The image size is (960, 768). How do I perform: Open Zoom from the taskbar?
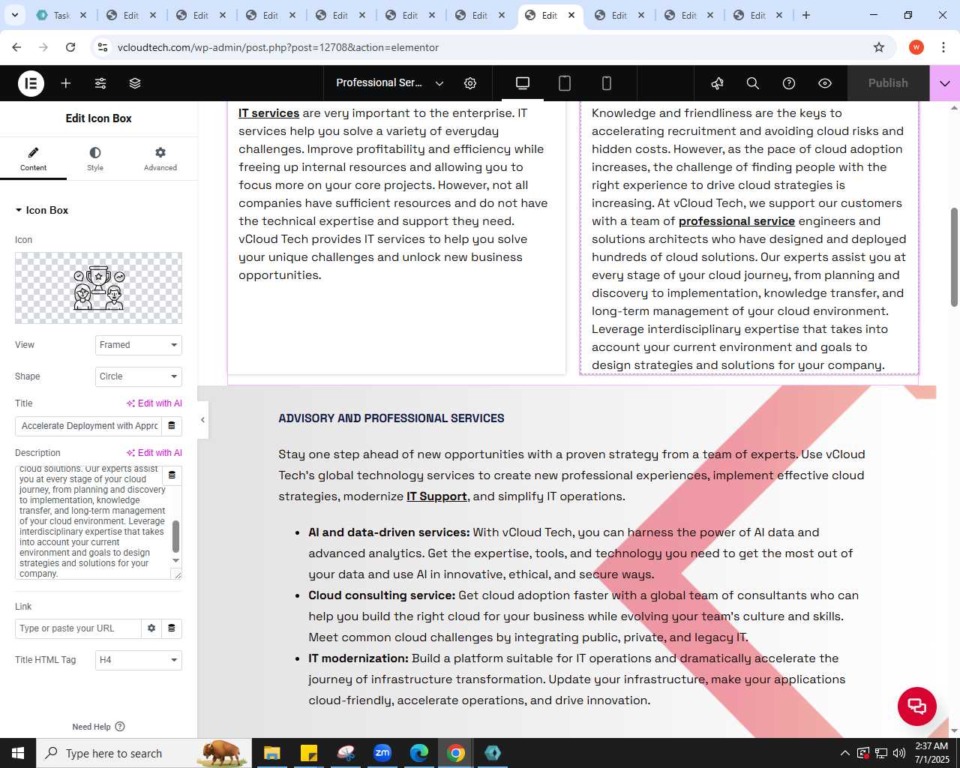coord(382,753)
